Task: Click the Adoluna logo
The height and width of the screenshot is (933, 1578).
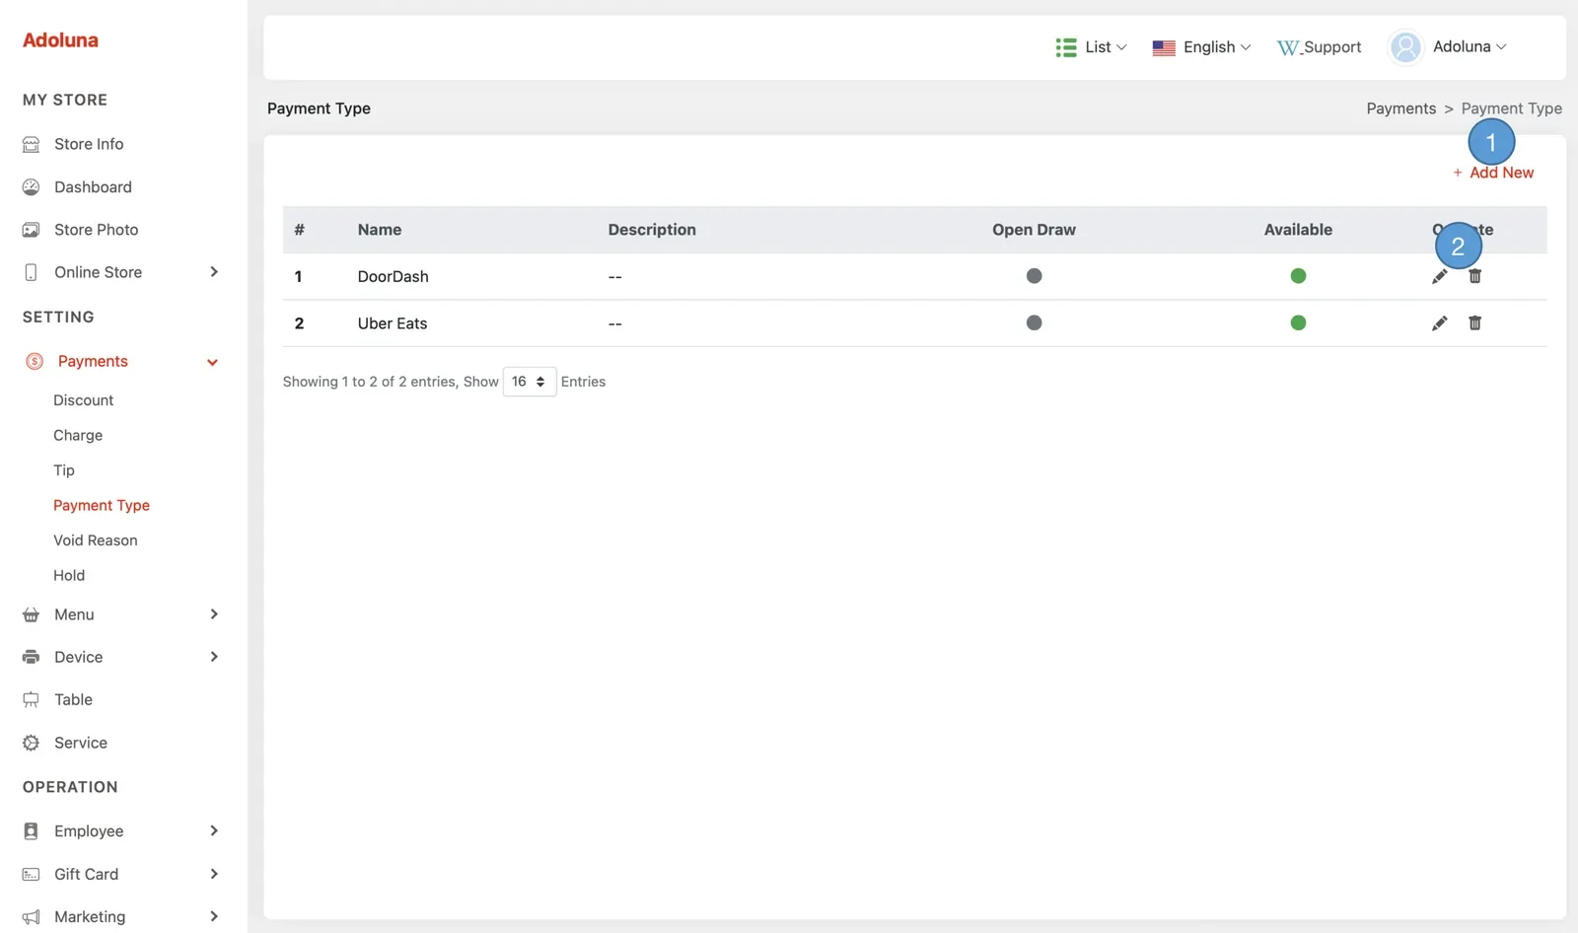Action: 60,40
